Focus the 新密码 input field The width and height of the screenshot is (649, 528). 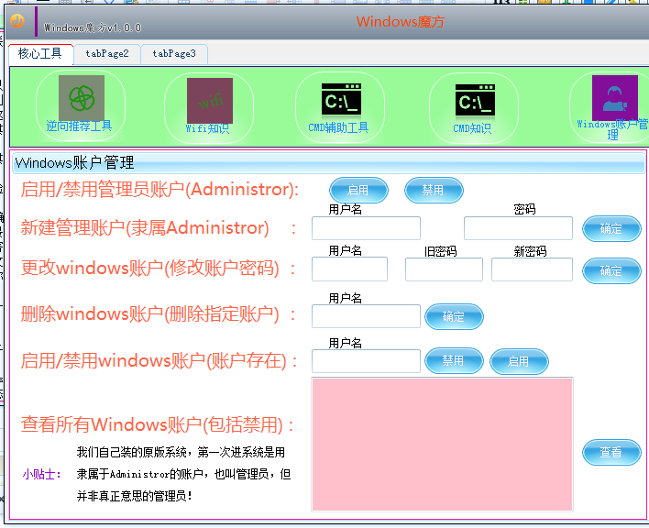532,269
